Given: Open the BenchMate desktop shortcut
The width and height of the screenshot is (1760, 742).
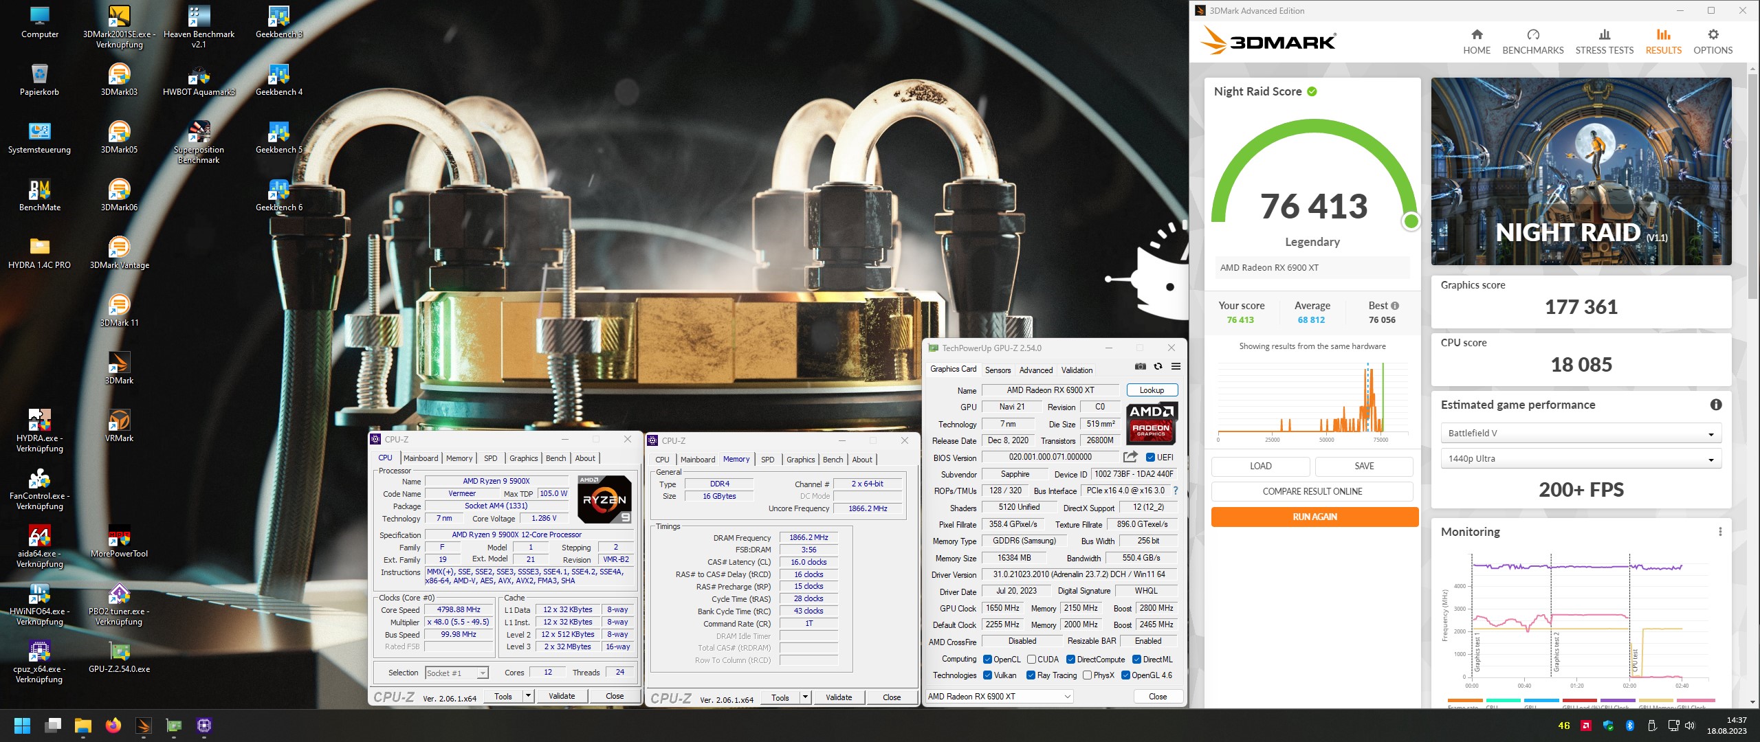Looking at the screenshot, I should coord(40,195).
